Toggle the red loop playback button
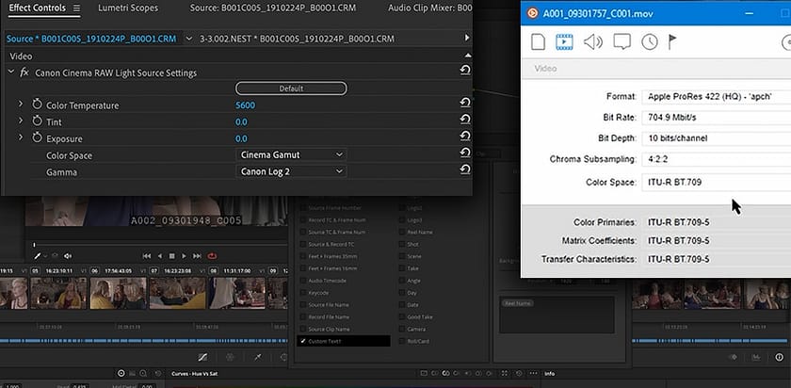Viewport: 791px width, 388px height. (211, 256)
